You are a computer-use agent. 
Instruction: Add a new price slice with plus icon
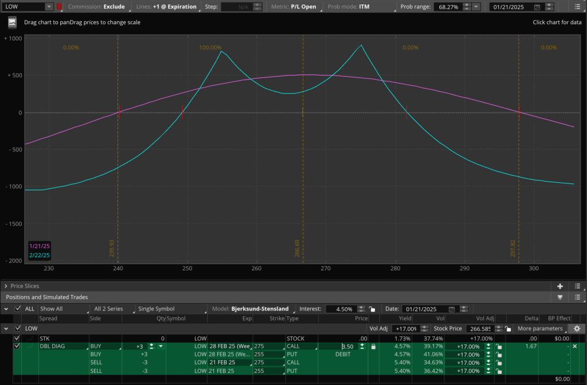click(x=559, y=286)
